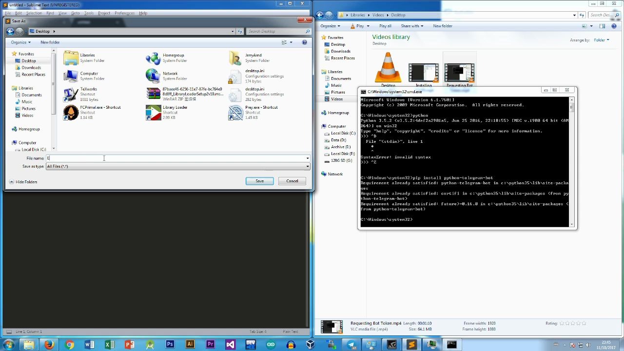624x351 pixels.
Task: Select TeXworks shortcut icon
Action: click(71, 94)
